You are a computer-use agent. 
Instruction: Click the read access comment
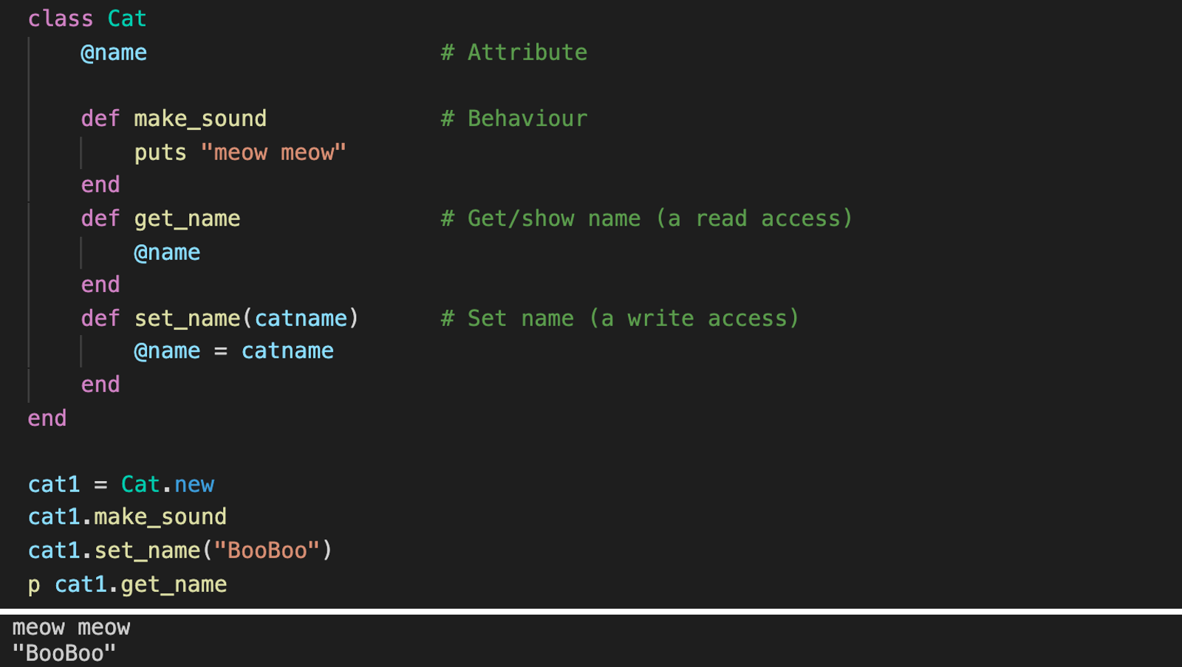(x=647, y=218)
